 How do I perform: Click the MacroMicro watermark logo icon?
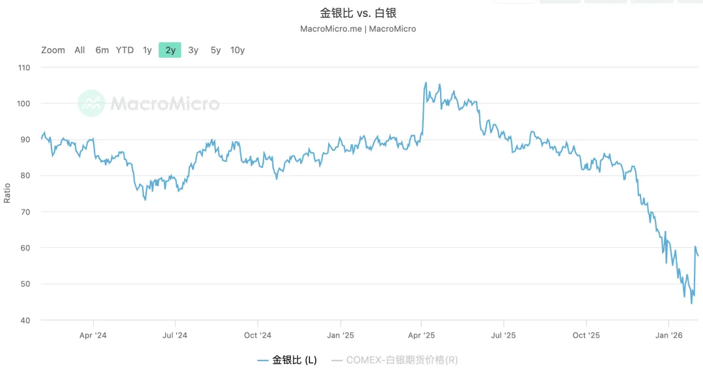(x=91, y=103)
